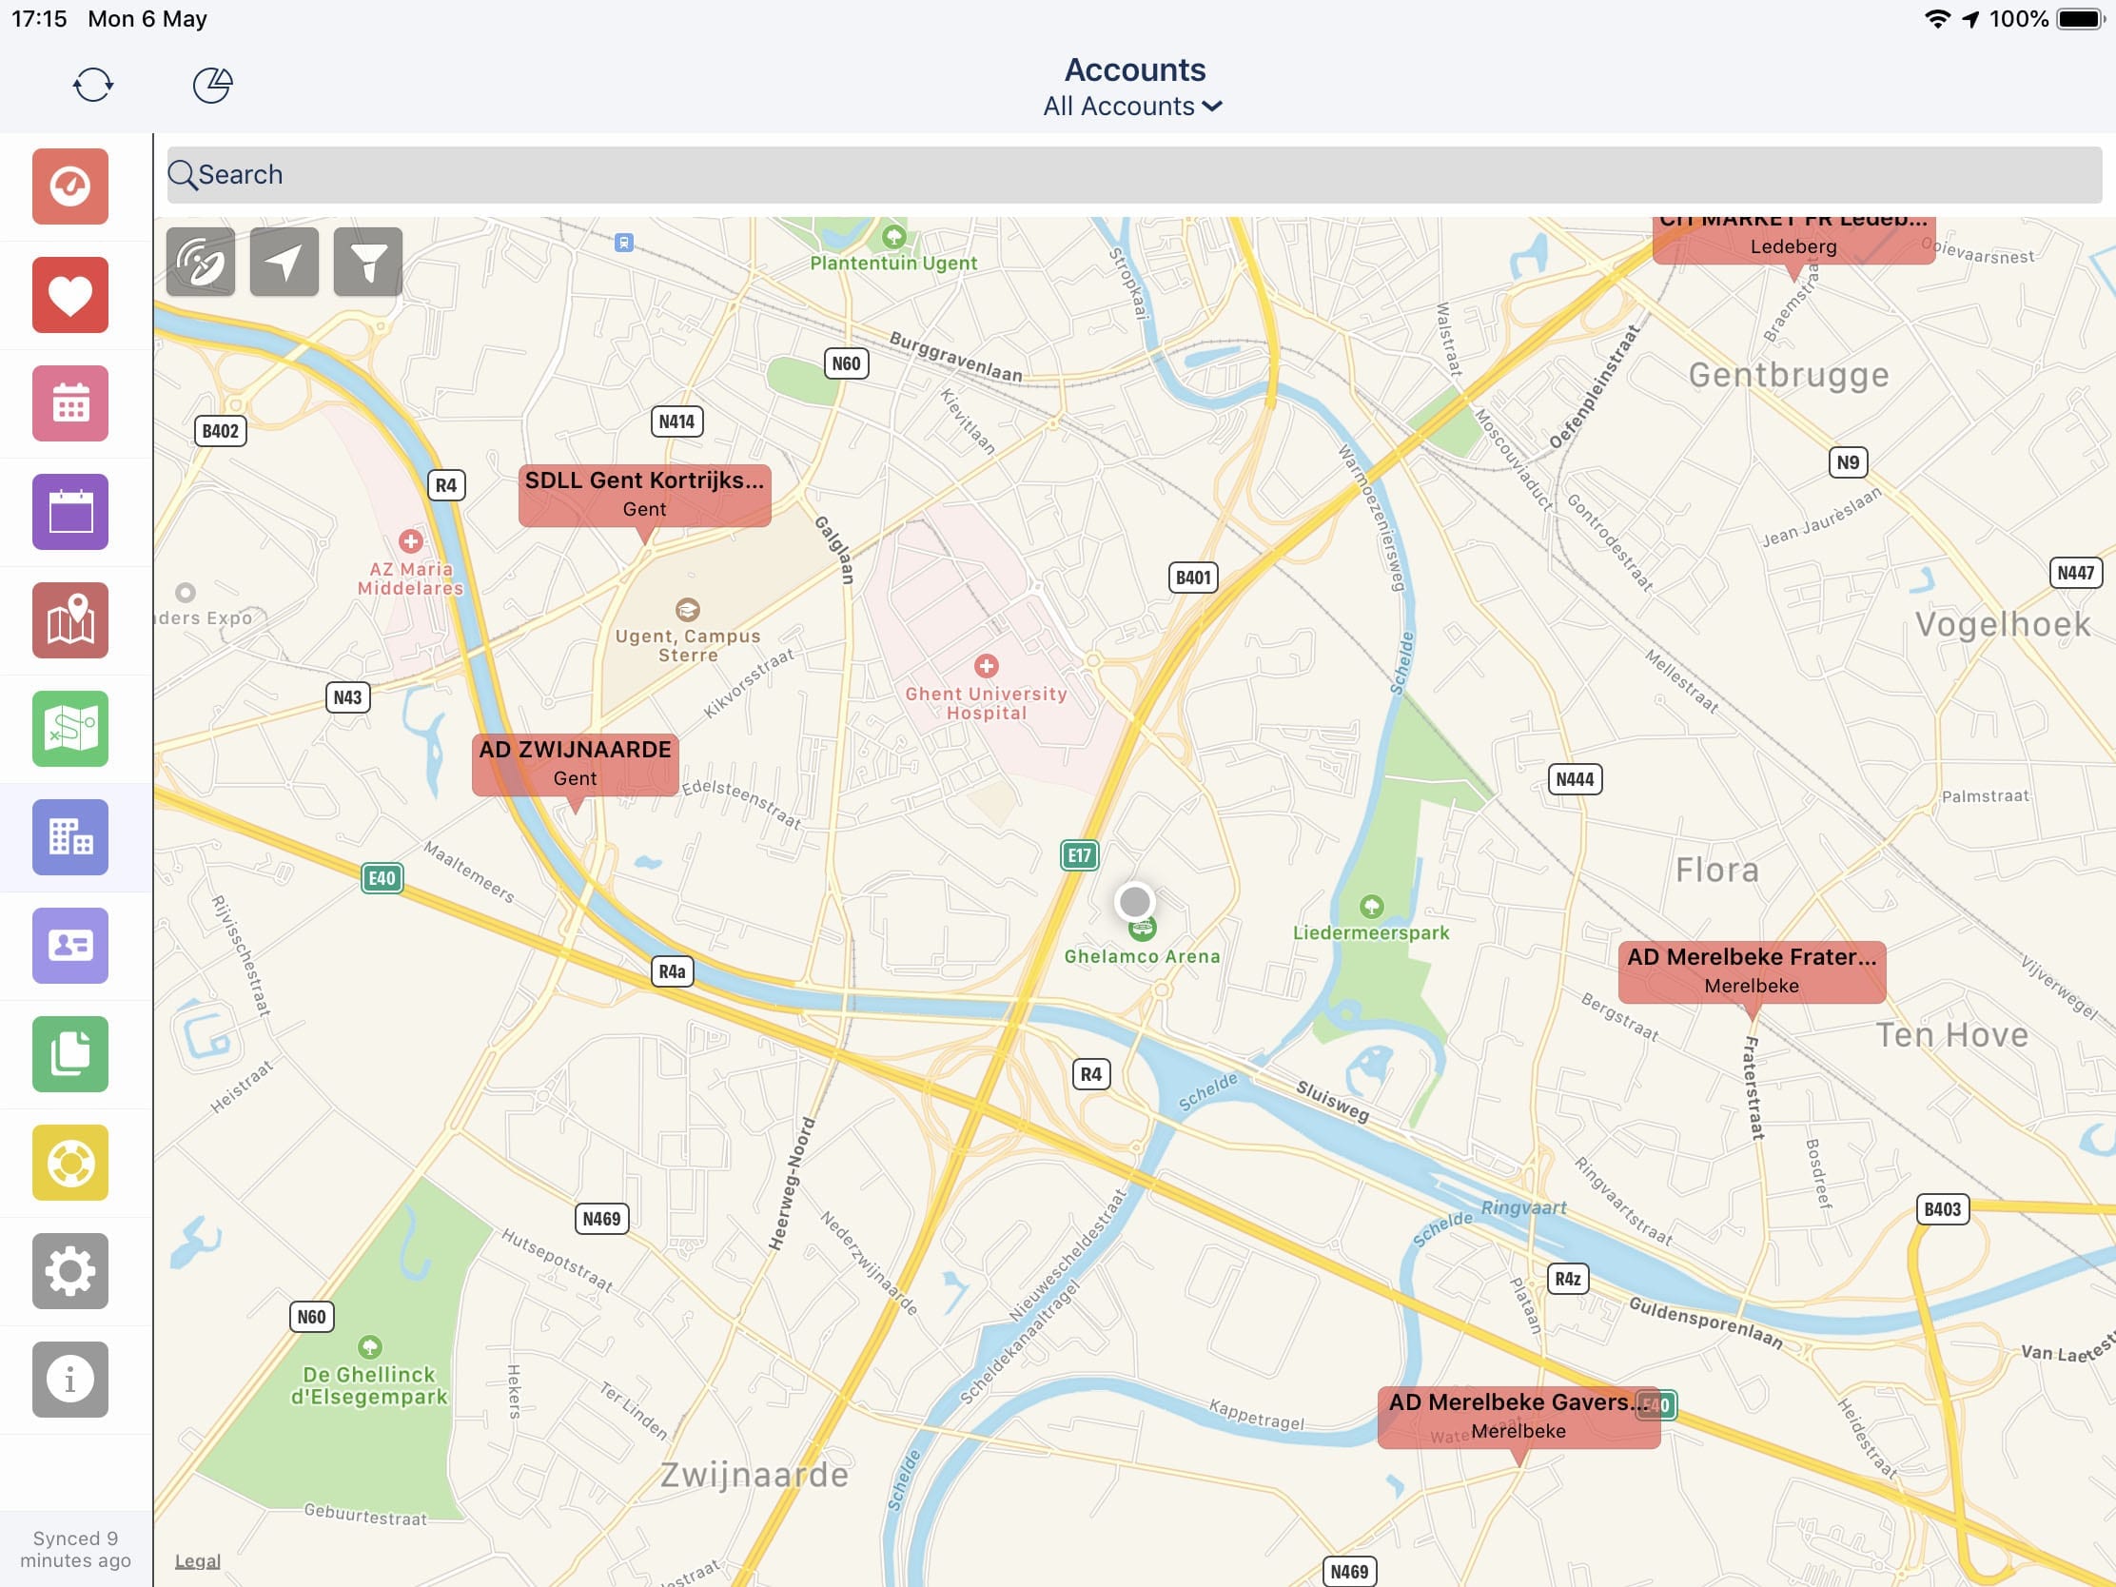Open the pie chart analytics icon
This screenshot has width=2116, height=1587.
[x=212, y=85]
